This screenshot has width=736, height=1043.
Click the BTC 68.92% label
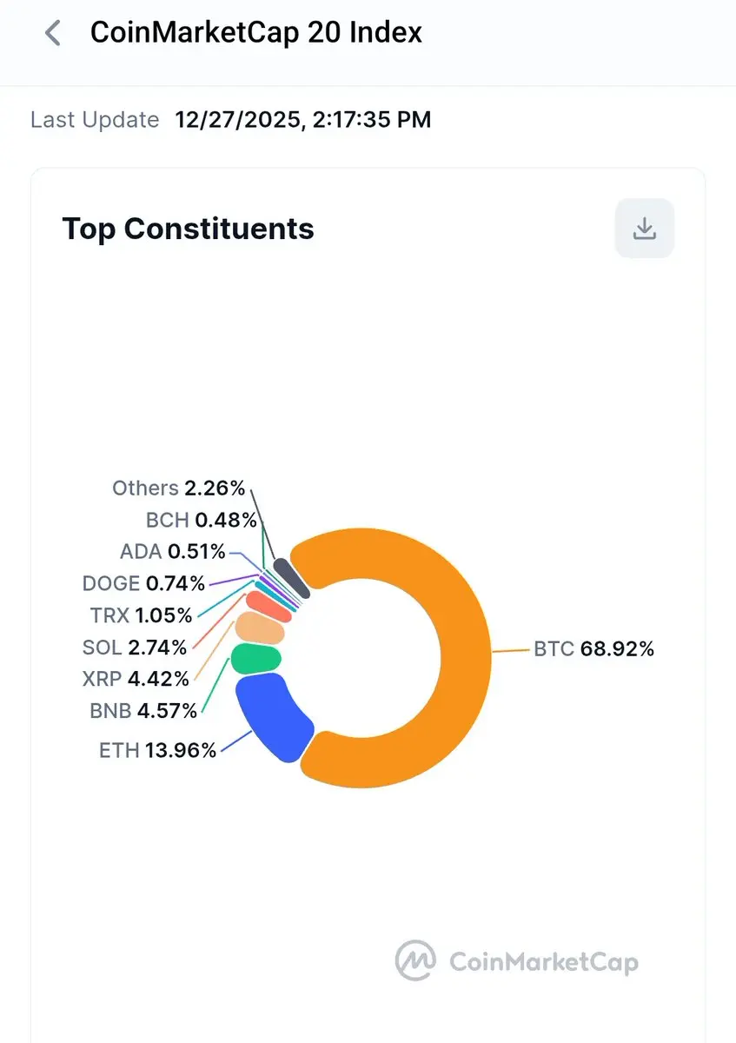pos(593,648)
